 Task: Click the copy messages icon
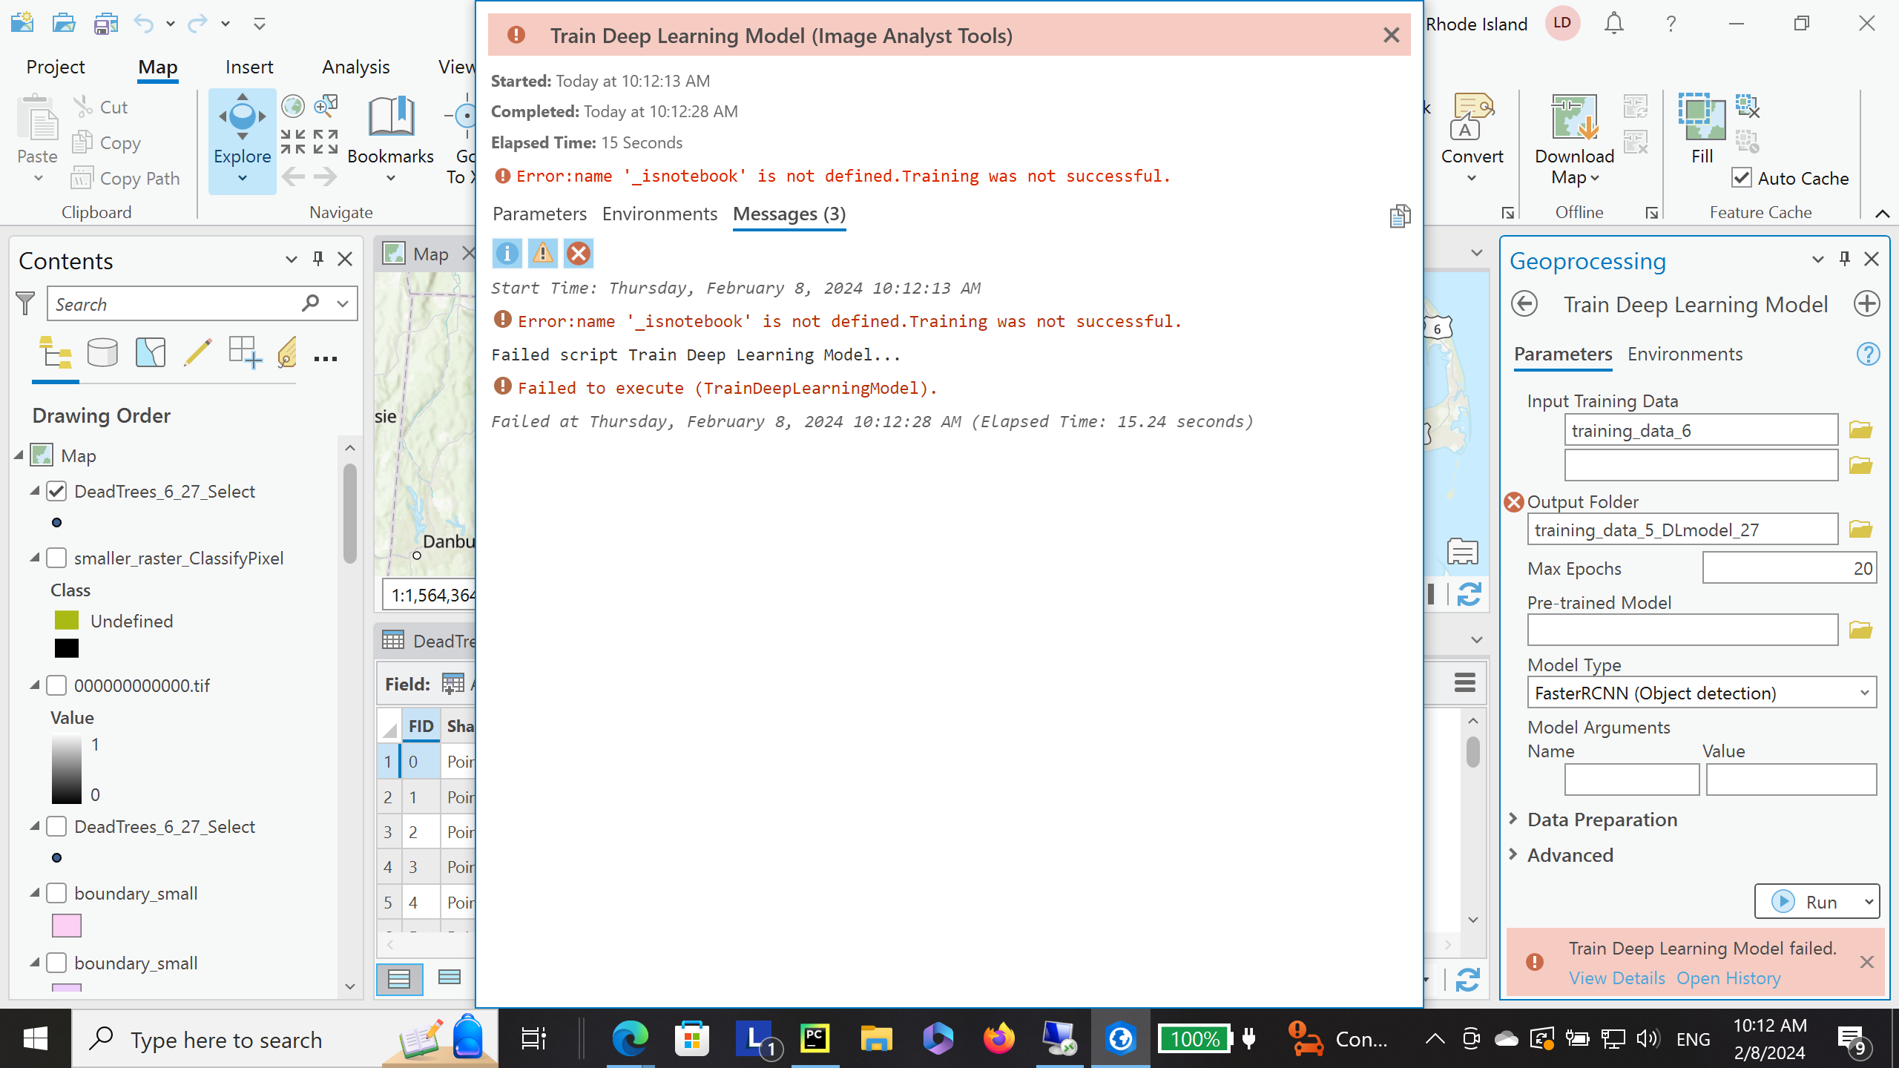[x=1399, y=216]
